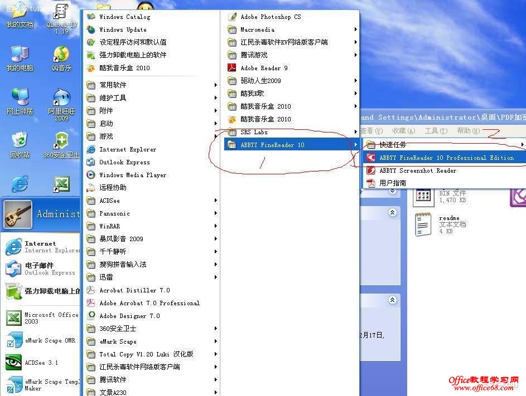Launch 360安全卫士 desktop shortcut
The width and height of the screenshot is (526, 396).
tap(61, 145)
